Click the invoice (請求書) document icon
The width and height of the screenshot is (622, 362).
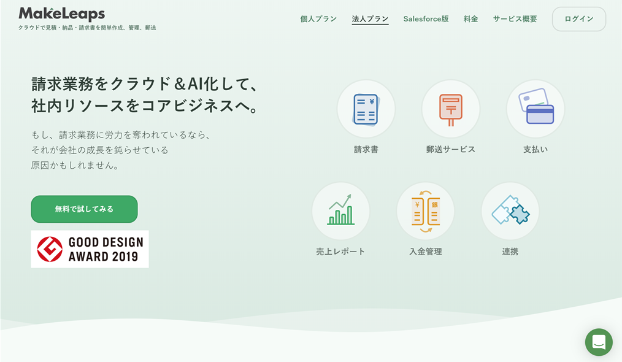(x=366, y=109)
